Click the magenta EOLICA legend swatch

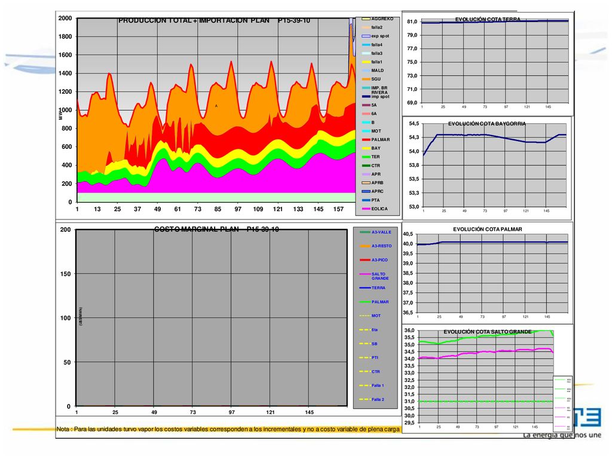click(x=366, y=209)
